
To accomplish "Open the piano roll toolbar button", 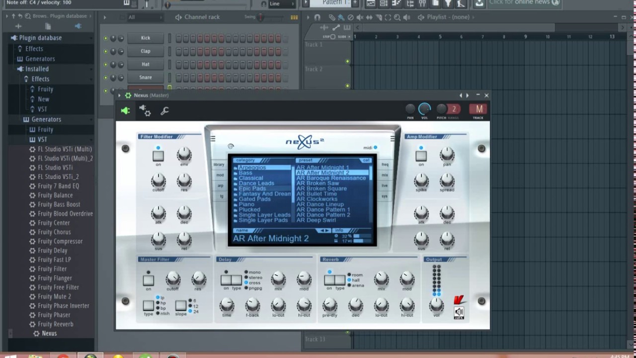I will pos(397,3).
